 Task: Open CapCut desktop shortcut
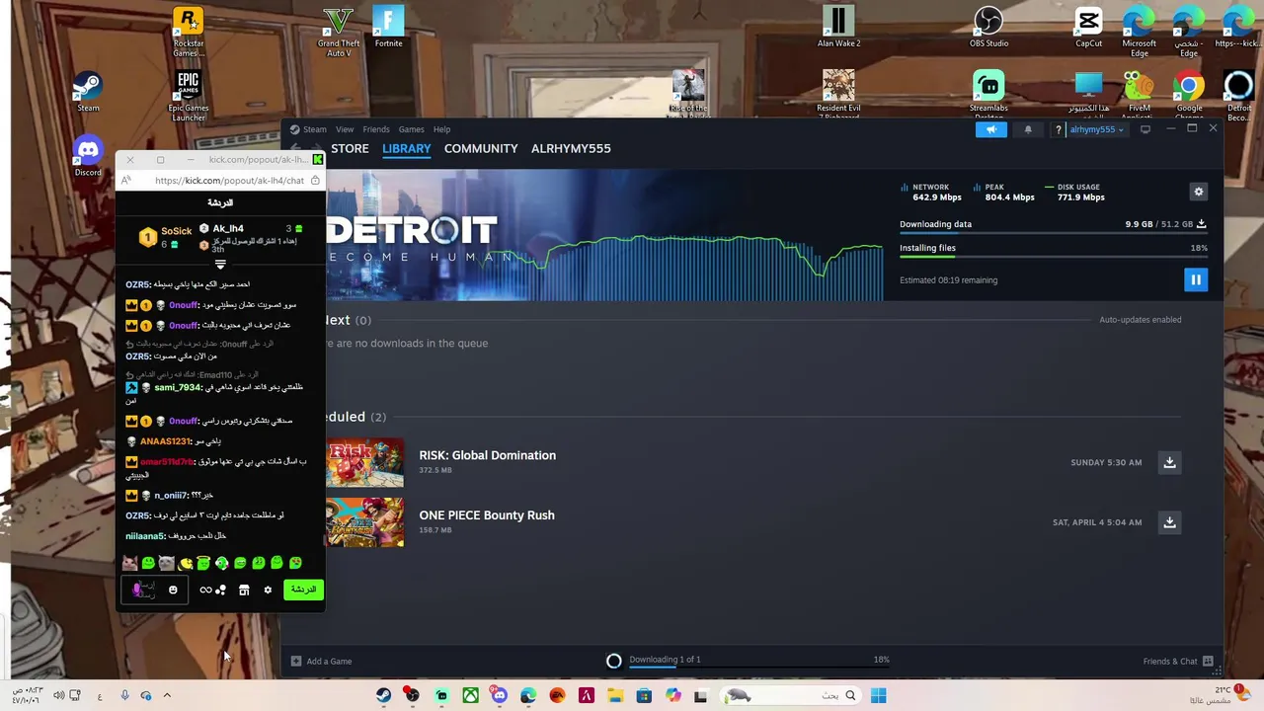pos(1088,28)
